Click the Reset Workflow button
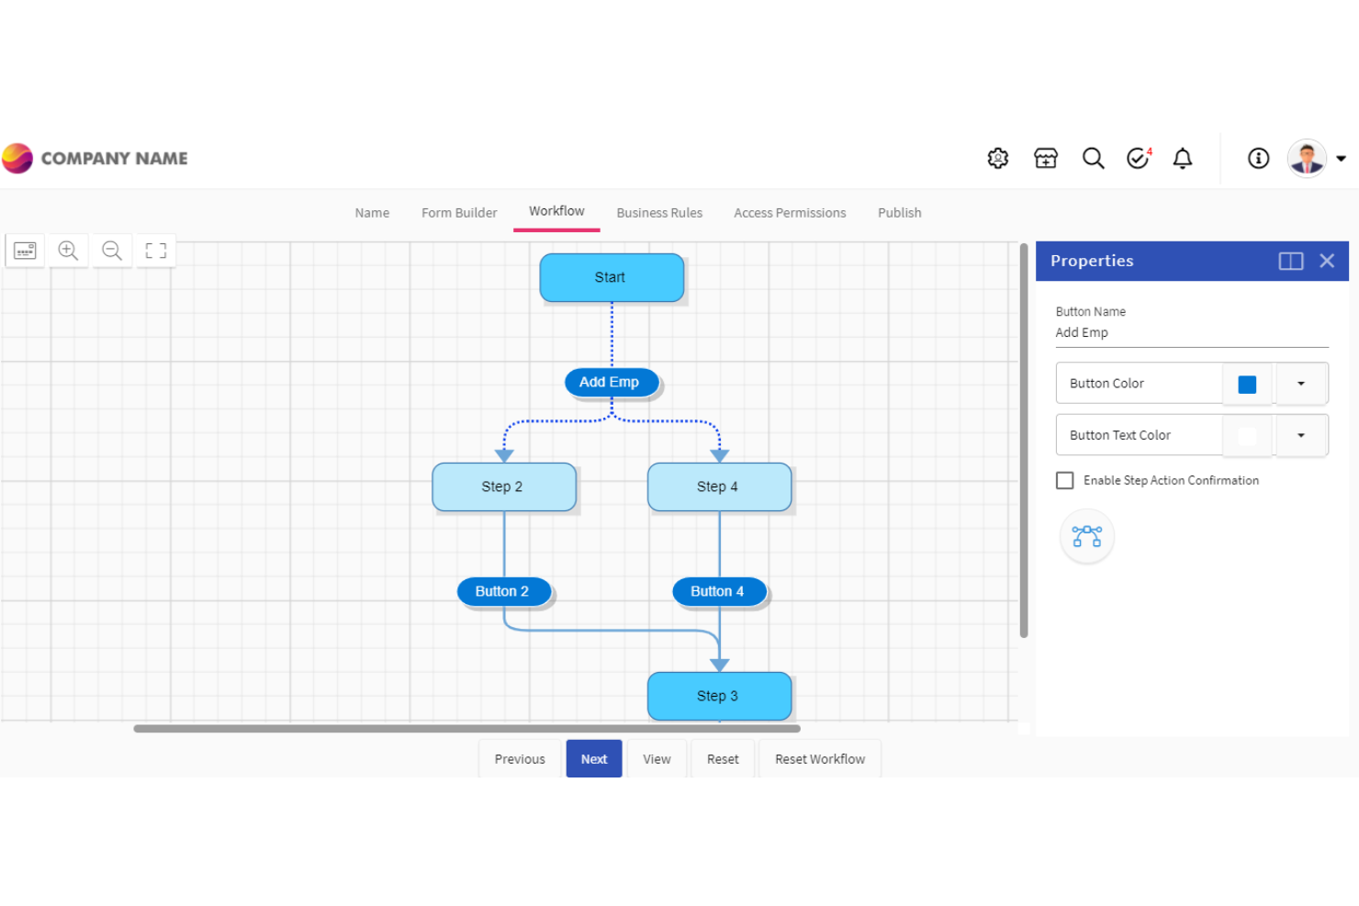 coord(819,758)
